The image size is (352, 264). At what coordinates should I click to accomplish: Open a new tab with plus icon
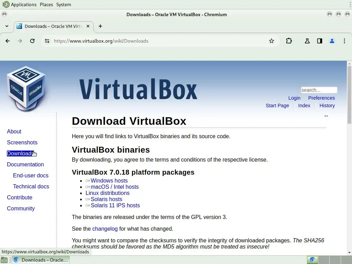(100, 26)
